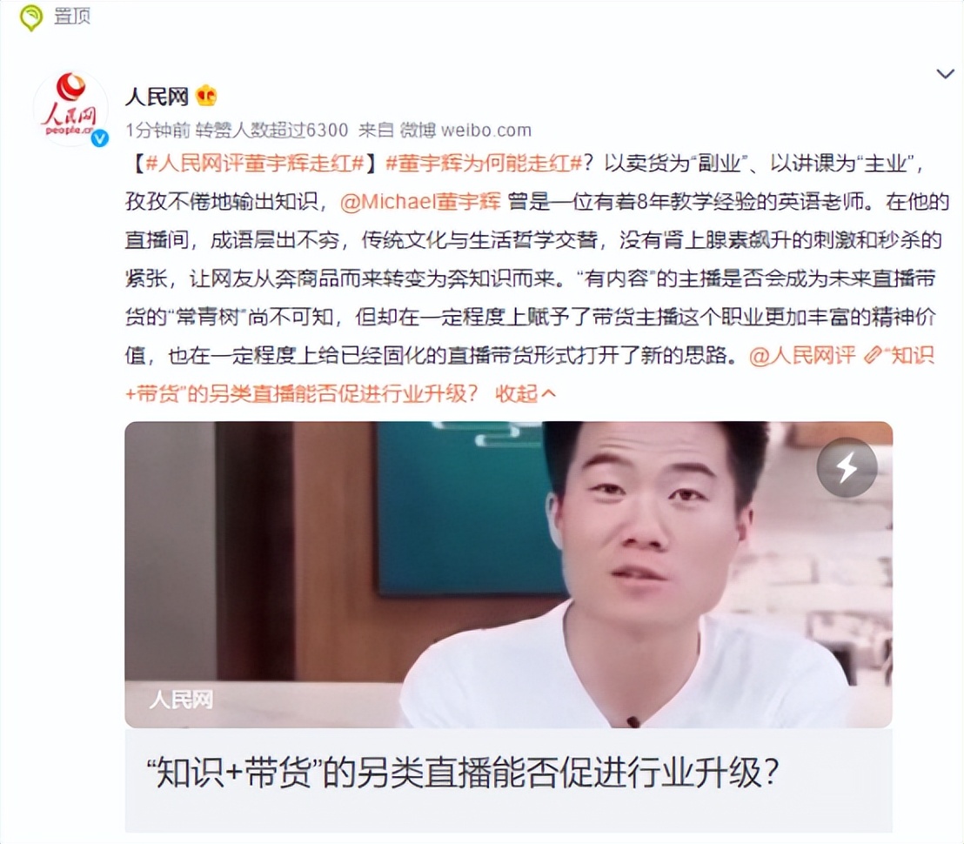Open the article title card below video
Screen dimensions: 964x844
coord(508,780)
